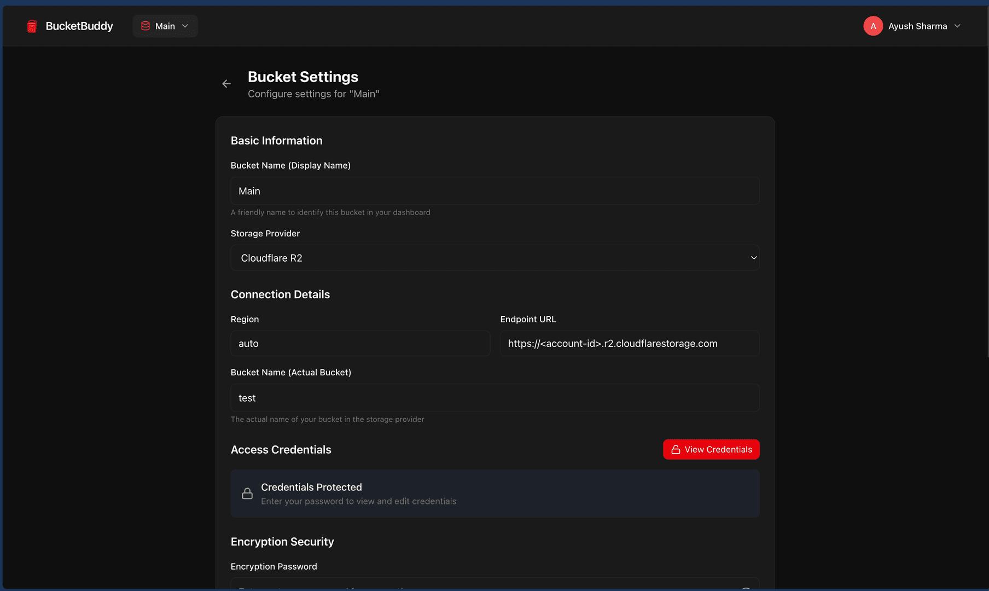The width and height of the screenshot is (989, 591).
Task: Click the red bucket icon inside the Main selector
Action: click(145, 26)
